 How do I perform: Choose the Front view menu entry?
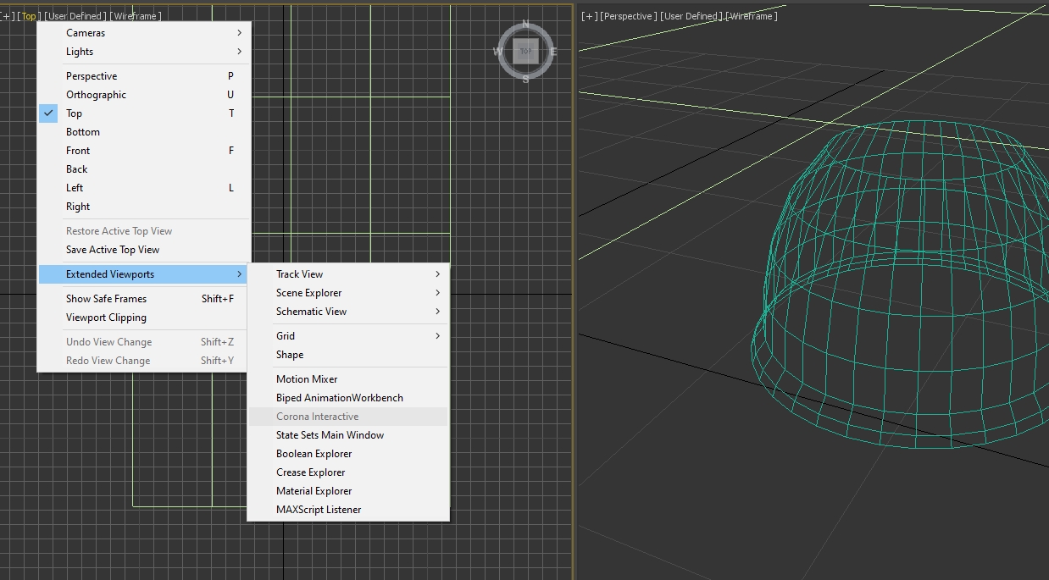click(x=144, y=151)
